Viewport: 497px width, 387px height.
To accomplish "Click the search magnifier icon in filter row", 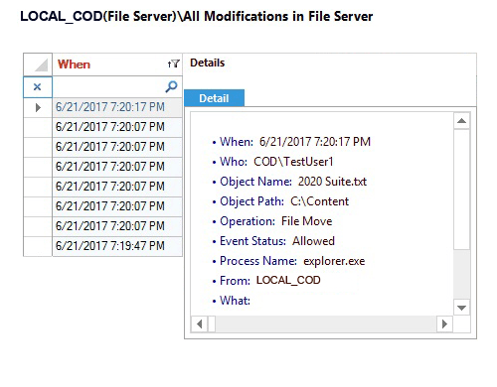I will coord(171,86).
